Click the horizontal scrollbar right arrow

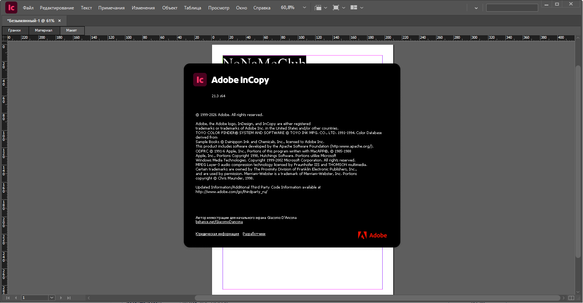pyautogui.click(x=564, y=298)
